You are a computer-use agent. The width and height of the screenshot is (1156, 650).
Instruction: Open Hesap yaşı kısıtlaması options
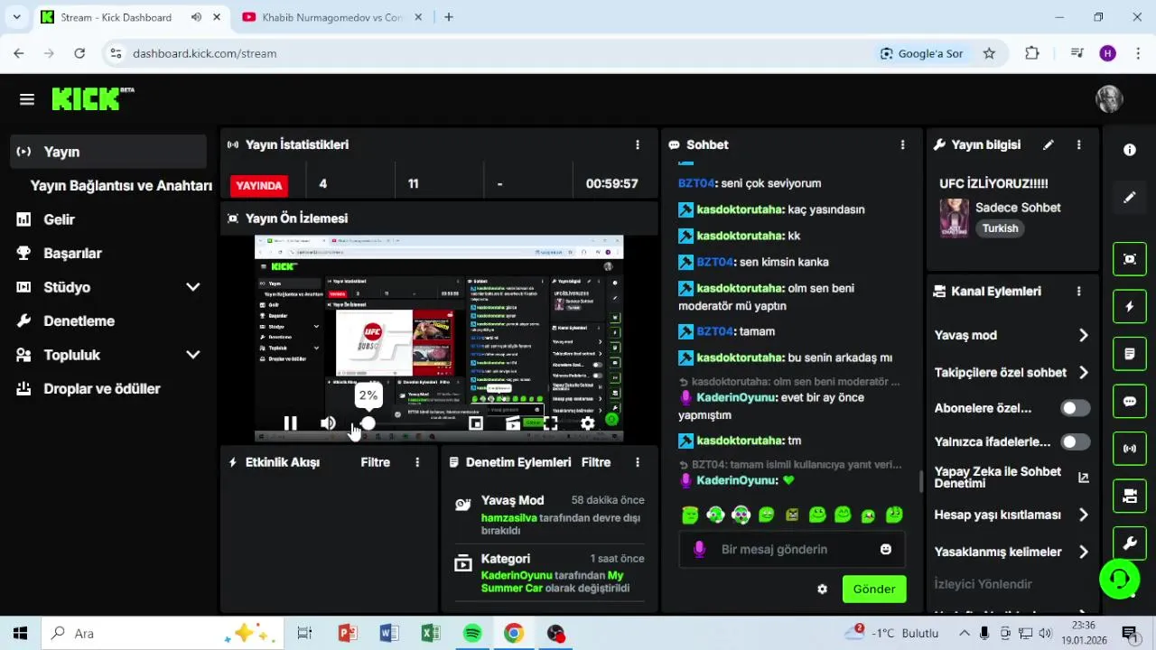pos(1011,515)
